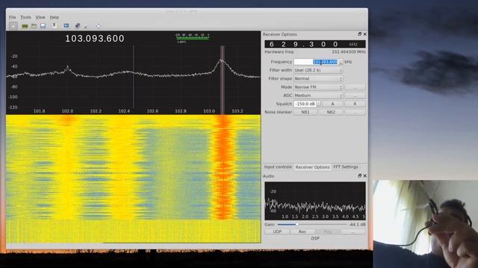Click the blue remote control screen icon
Screen dimensions: 478x268
tap(66, 26)
